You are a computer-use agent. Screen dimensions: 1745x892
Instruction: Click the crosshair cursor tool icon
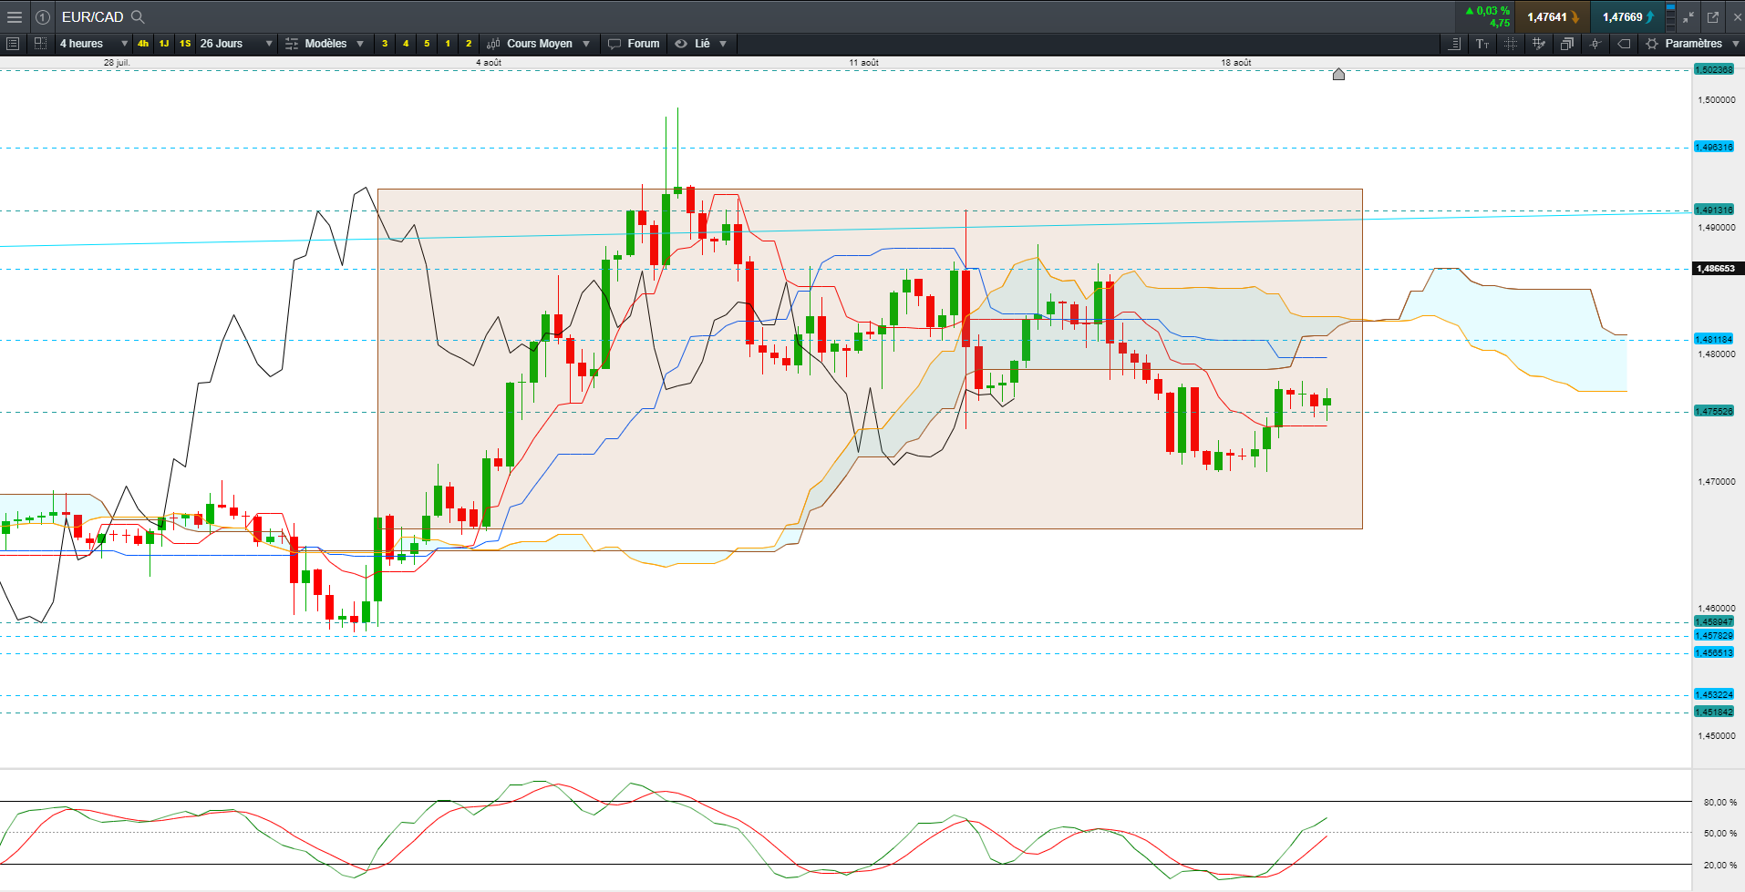tap(1595, 44)
